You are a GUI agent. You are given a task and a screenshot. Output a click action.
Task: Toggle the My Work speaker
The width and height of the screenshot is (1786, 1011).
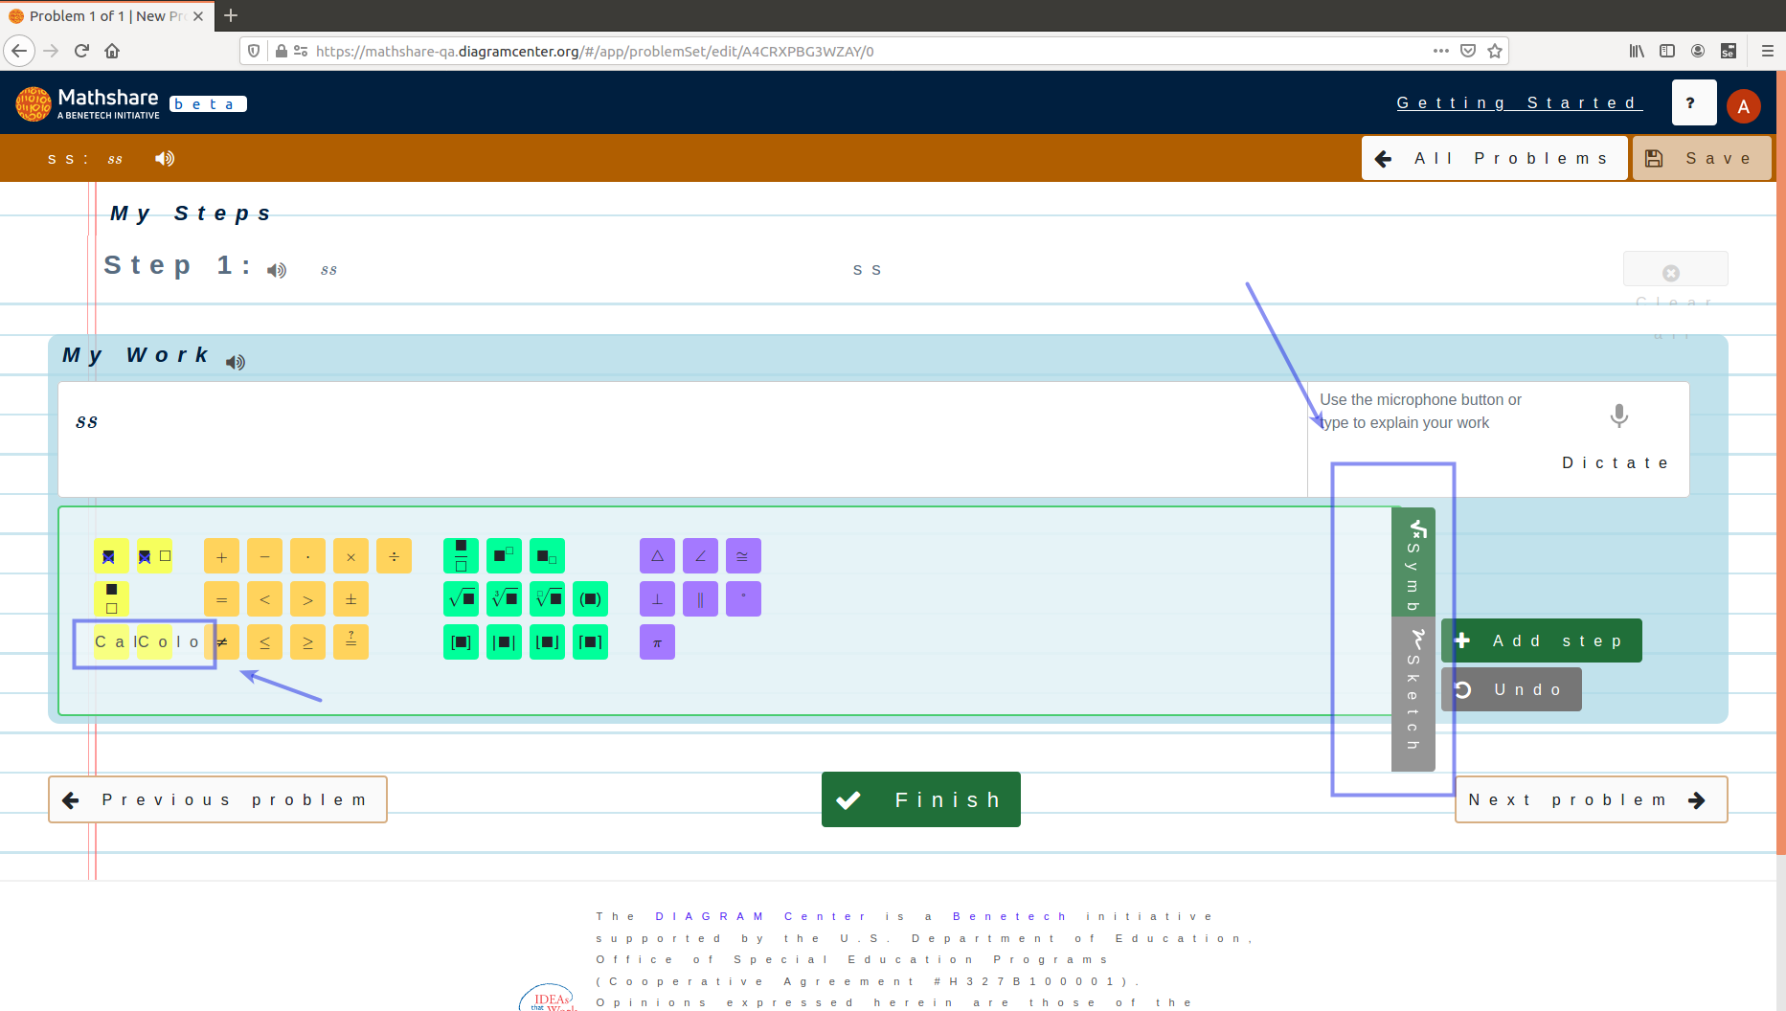click(235, 362)
